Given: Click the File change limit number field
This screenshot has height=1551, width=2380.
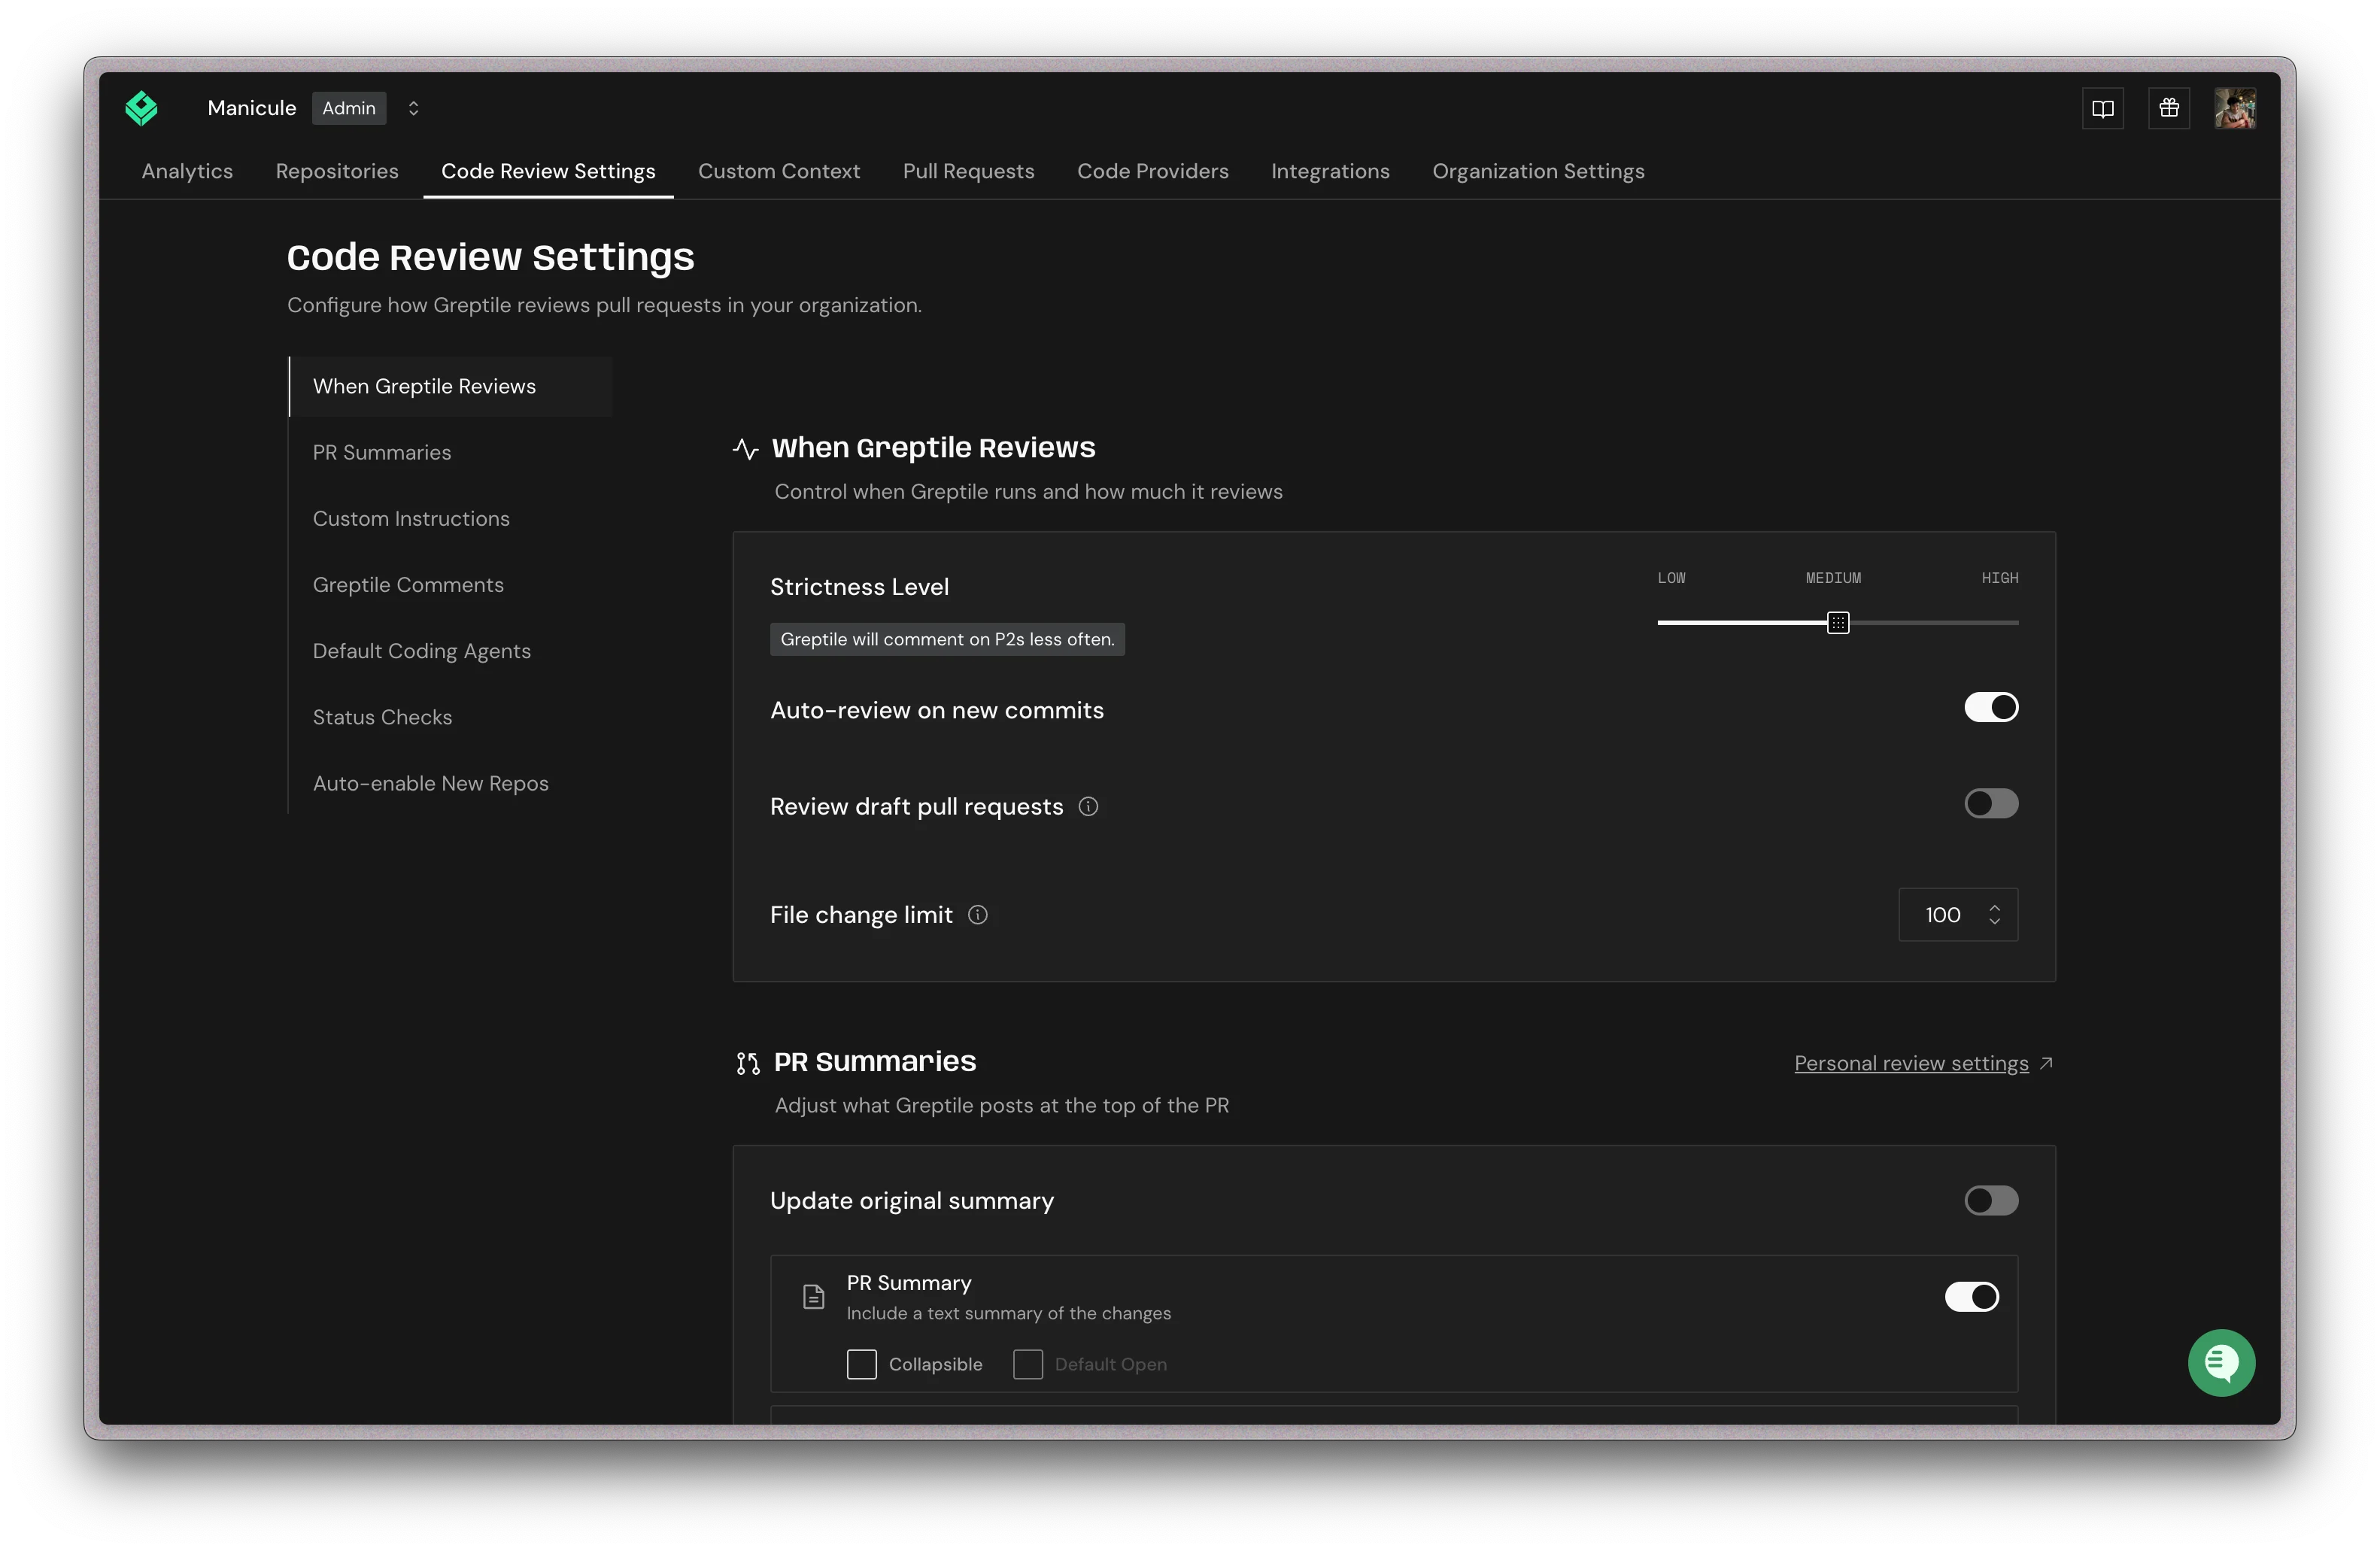Looking at the screenshot, I should [x=1958, y=915].
